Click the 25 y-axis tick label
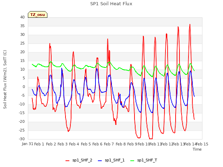This screenshot has width=223, height=167. tap(22, 43)
